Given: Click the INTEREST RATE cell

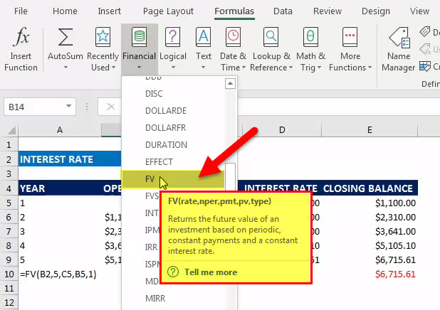Looking at the screenshot, I should point(60,159).
